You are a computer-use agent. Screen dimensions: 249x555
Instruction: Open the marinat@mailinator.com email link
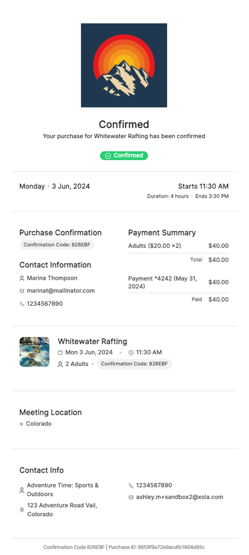[61, 291]
